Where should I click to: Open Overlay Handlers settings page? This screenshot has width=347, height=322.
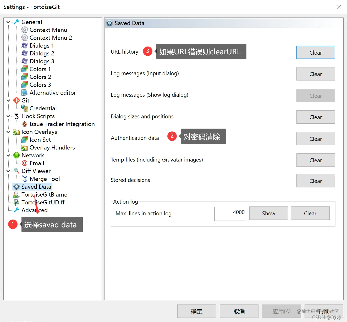coord(52,147)
